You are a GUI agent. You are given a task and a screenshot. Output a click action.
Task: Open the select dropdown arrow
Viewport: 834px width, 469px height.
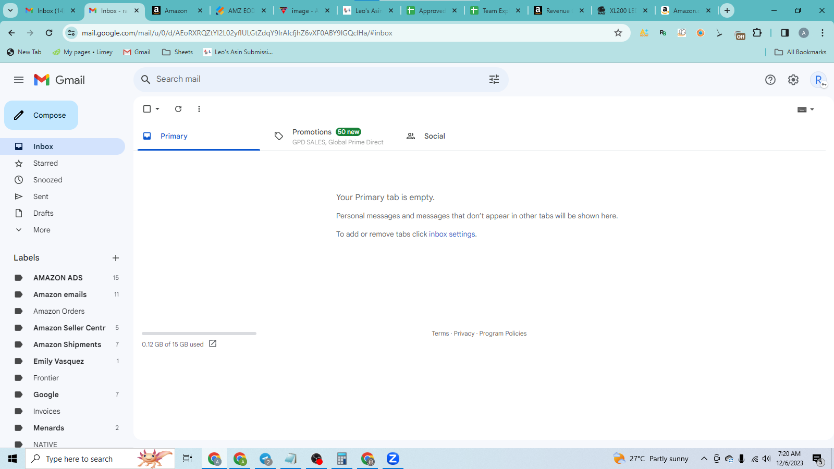click(157, 109)
